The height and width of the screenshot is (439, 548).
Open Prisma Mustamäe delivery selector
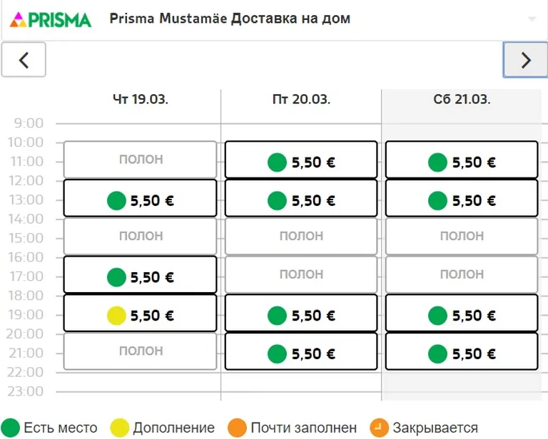[230, 19]
